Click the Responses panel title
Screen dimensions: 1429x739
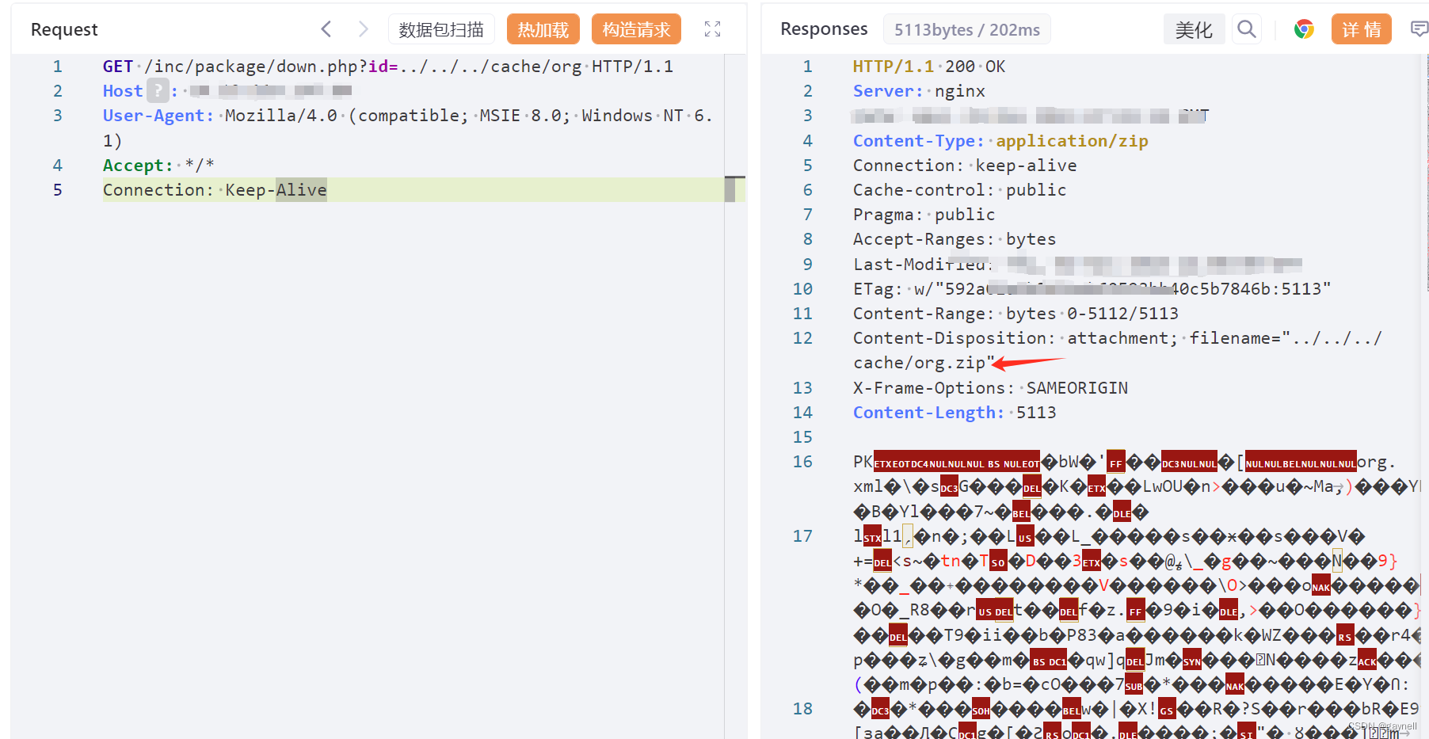click(824, 29)
